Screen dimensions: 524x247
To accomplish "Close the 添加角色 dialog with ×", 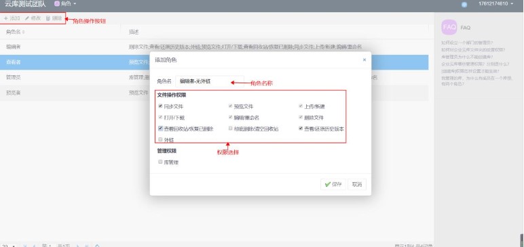I will [364, 60].
